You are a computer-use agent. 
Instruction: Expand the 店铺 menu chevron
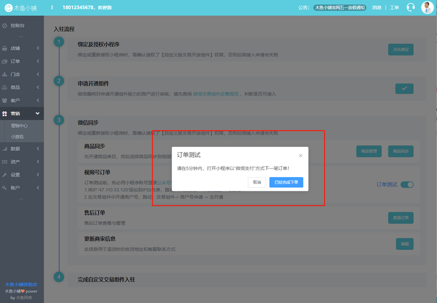[x=37, y=48]
